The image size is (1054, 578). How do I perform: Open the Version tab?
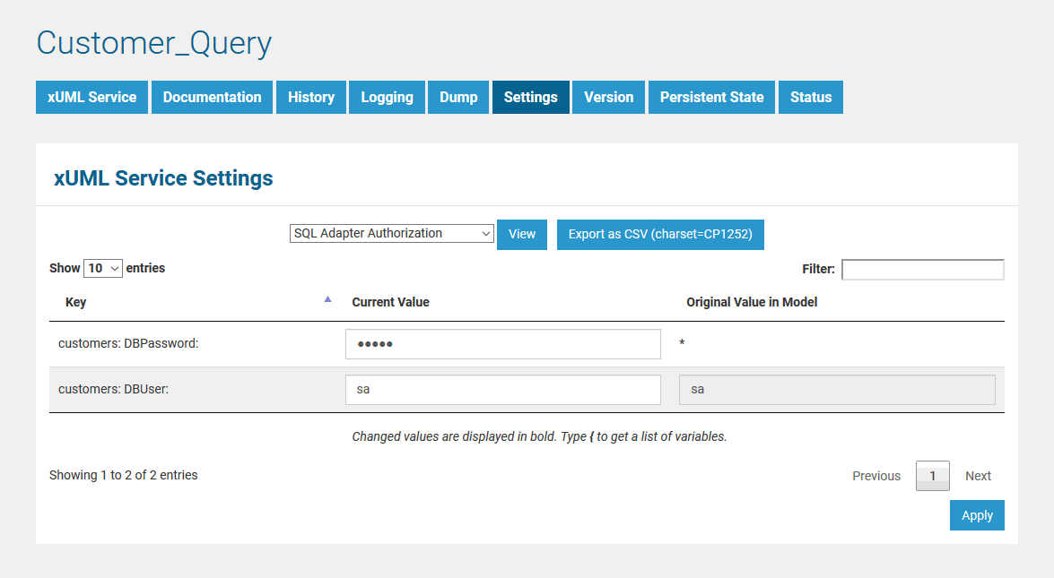point(608,97)
